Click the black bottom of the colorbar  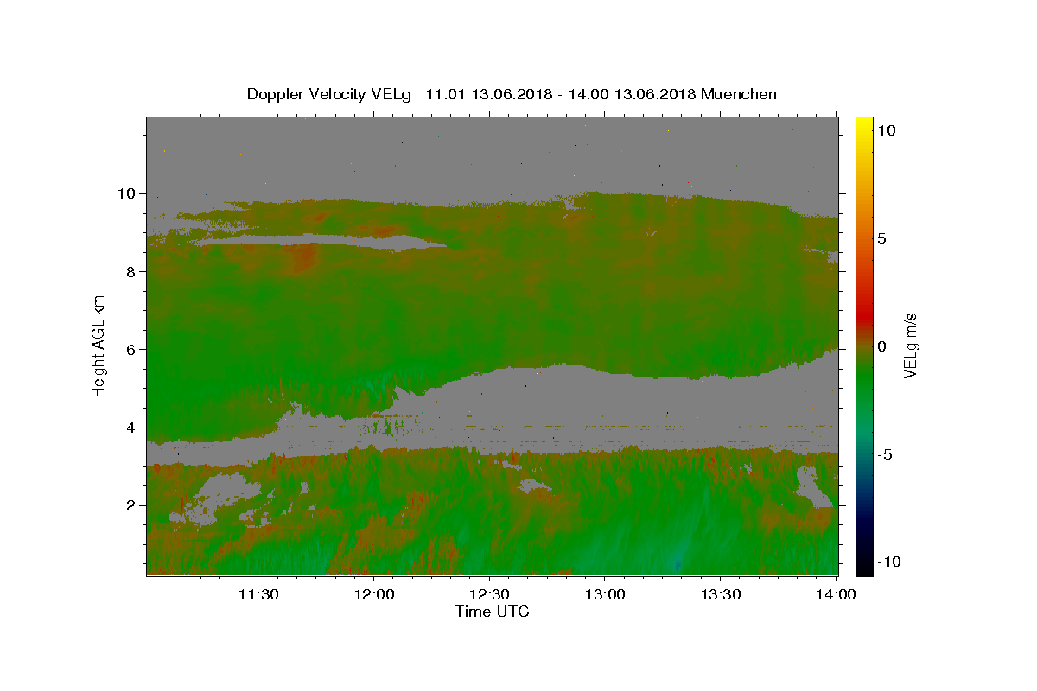(x=863, y=566)
